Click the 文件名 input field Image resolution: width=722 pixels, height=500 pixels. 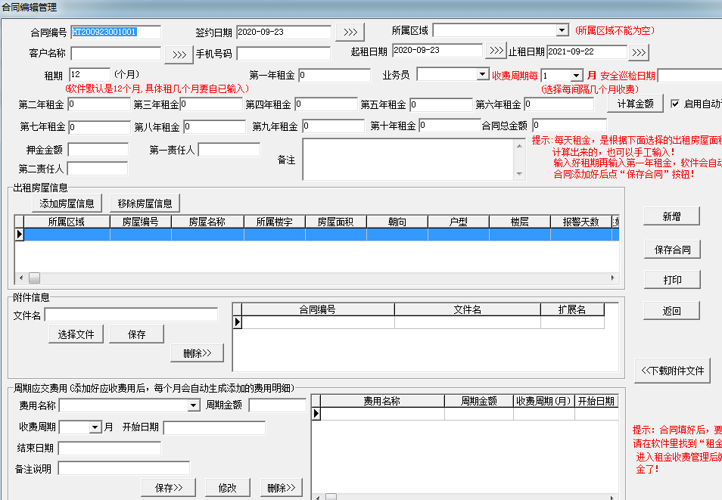(x=131, y=315)
